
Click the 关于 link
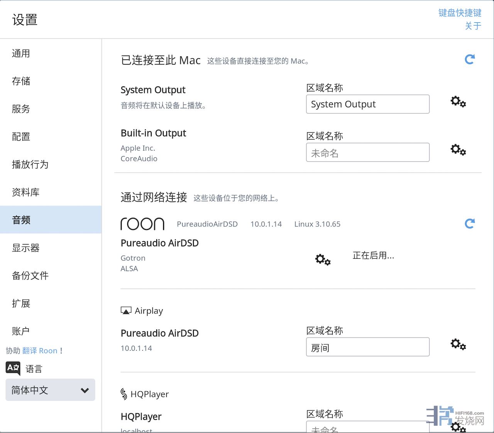tap(473, 26)
